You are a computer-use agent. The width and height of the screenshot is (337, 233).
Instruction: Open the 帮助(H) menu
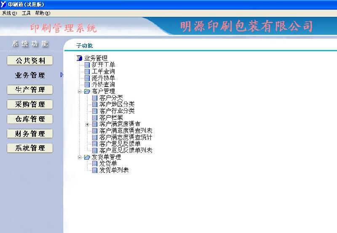point(43,13)
